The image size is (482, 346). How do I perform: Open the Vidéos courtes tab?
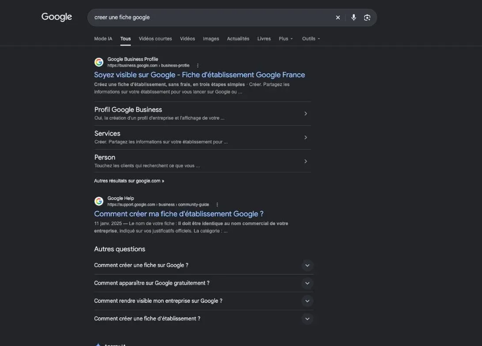(x=155, y=39)
